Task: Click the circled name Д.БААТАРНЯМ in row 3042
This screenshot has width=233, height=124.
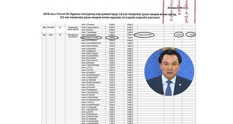Action: point(91,38)
